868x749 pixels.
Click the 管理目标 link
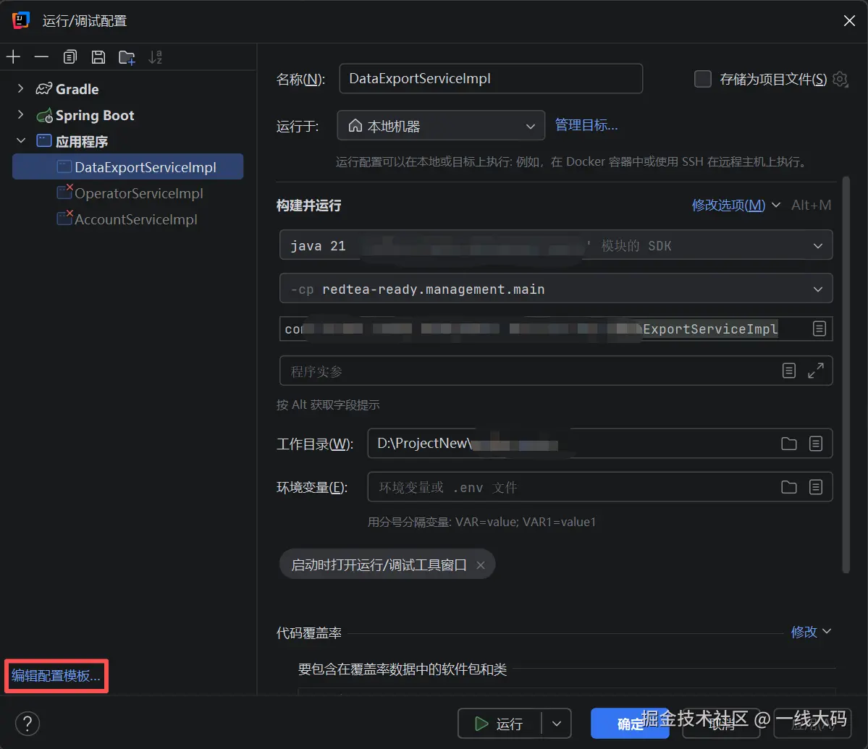pos(586,125)
